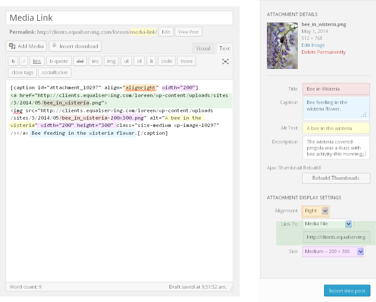This screenshot has width=376, height=302.
Task: Insert image using img quicktag
Action: (x=111, y=61)
